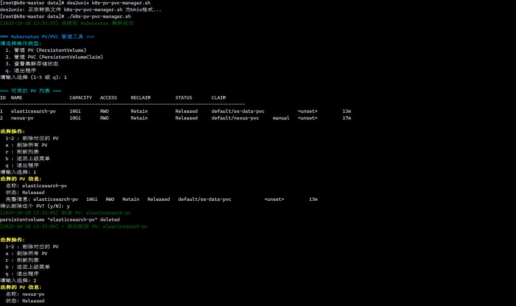The width and height of the screenshot is (516, 306).
Task: Click the '17m' age in the nexus-pv row
Action: (347, 118)
